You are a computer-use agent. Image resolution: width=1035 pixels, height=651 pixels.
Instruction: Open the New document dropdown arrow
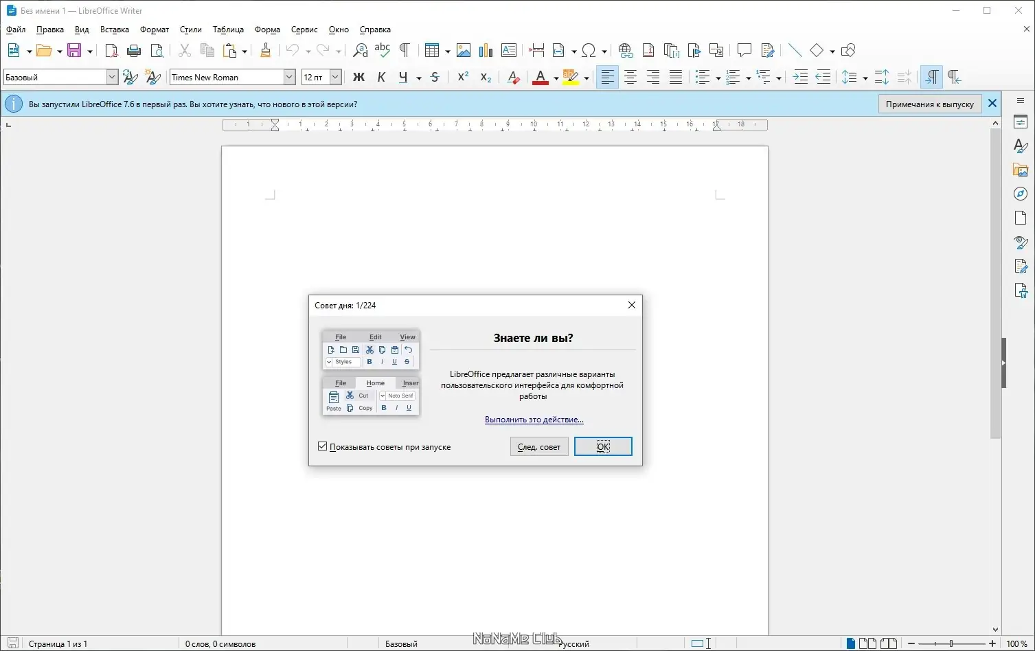click(29, 51)
